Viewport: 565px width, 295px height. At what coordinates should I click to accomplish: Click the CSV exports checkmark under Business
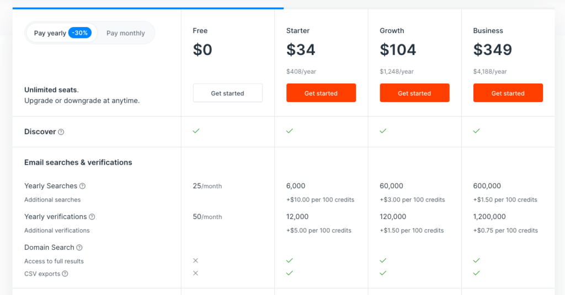pos(476,273)
